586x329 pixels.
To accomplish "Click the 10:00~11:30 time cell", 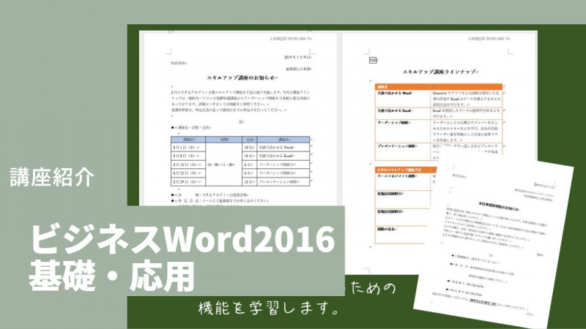I will (x=223, y=164).
